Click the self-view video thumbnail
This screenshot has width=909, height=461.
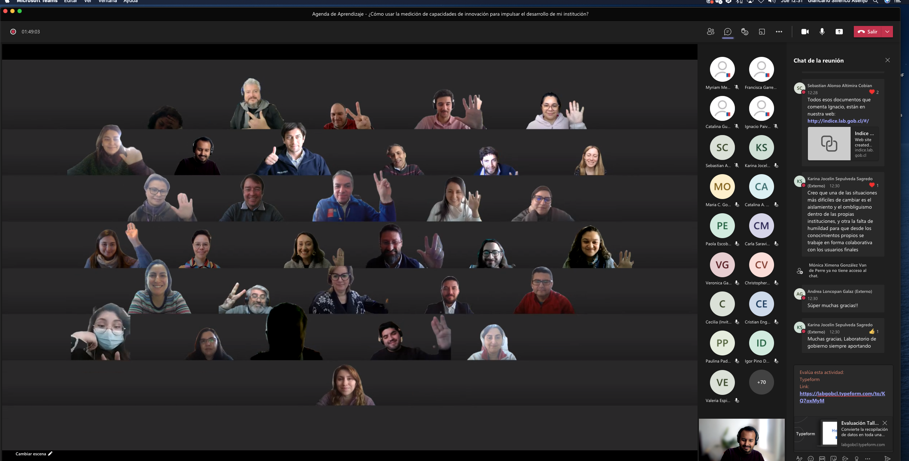point(742,440)
